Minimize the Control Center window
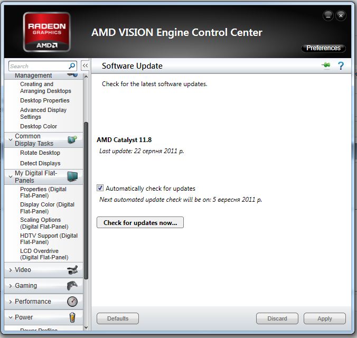This screenshot has width=357, height=338. pyautogui.click(x=328, y=16)
